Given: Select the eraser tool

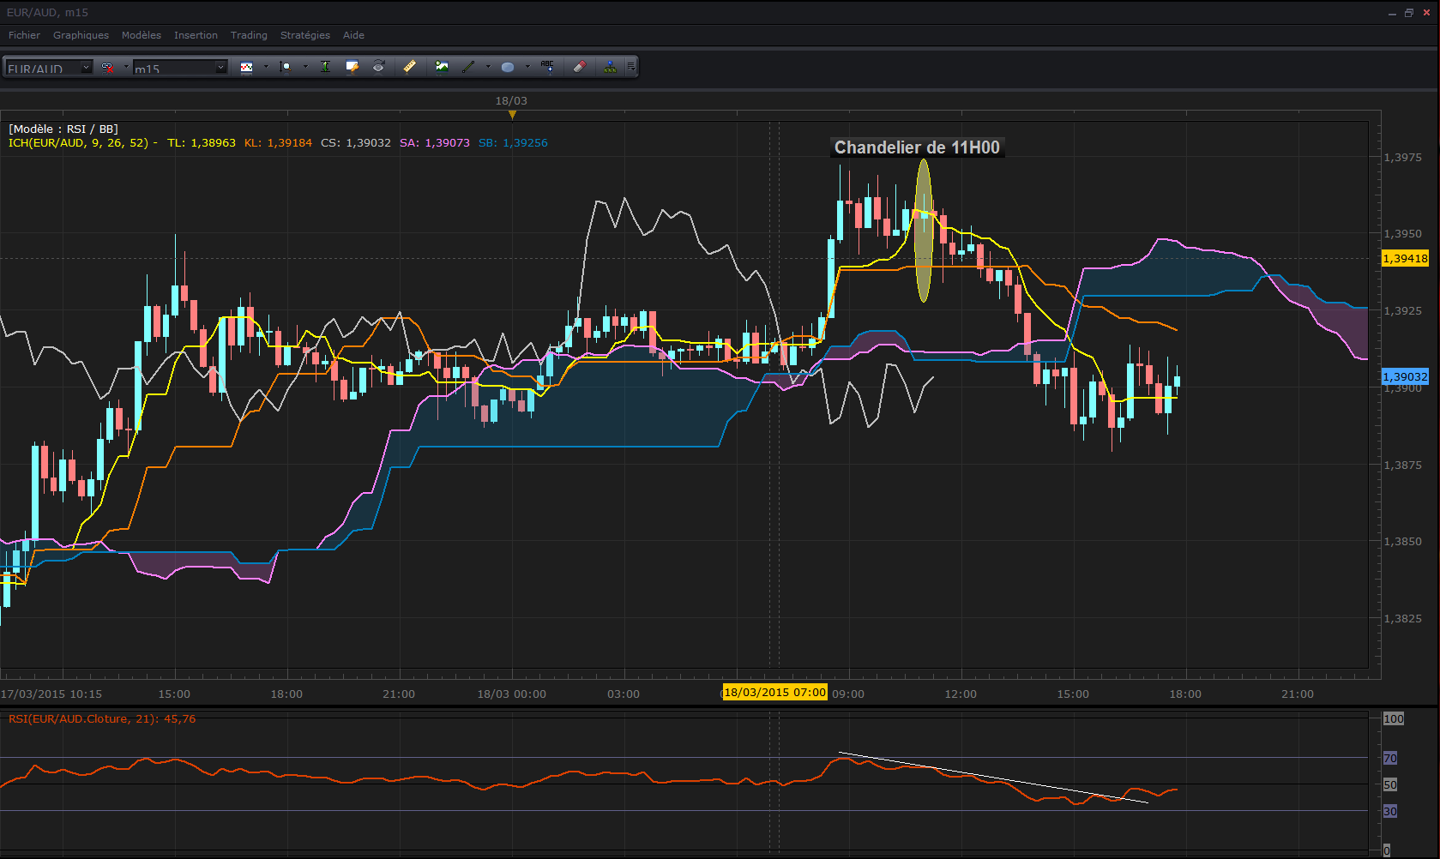Looking at the screenshot, I should click(580, 67).
